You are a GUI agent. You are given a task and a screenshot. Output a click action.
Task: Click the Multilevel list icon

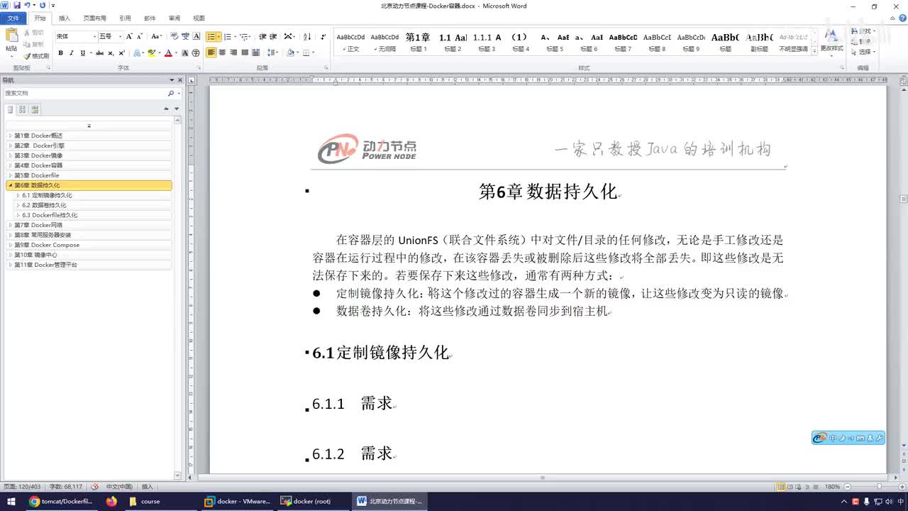pyautogui.click(x=243, y=36)
